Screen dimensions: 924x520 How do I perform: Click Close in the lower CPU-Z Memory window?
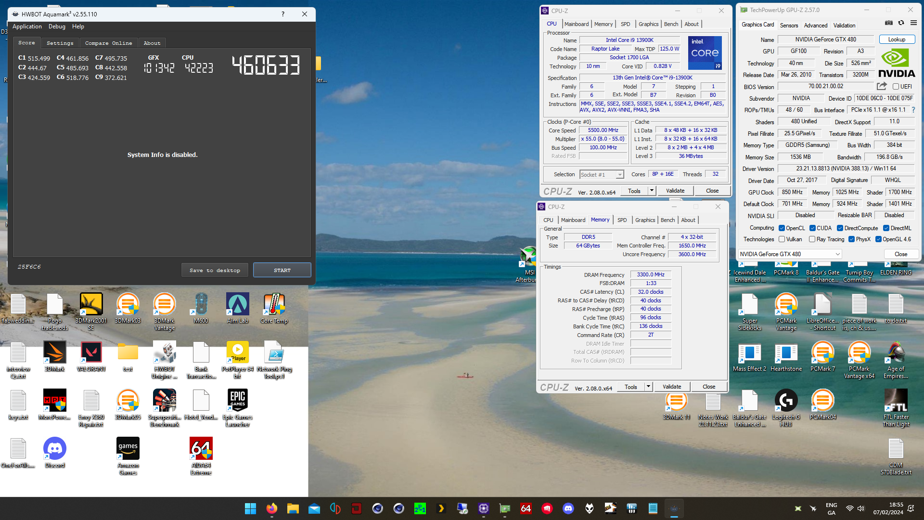point(709,387)
